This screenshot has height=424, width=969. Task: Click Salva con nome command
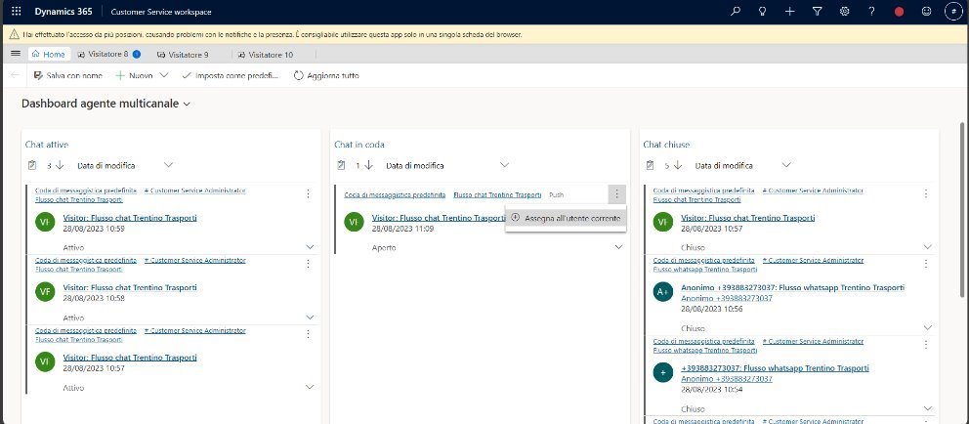click(68, 75)
